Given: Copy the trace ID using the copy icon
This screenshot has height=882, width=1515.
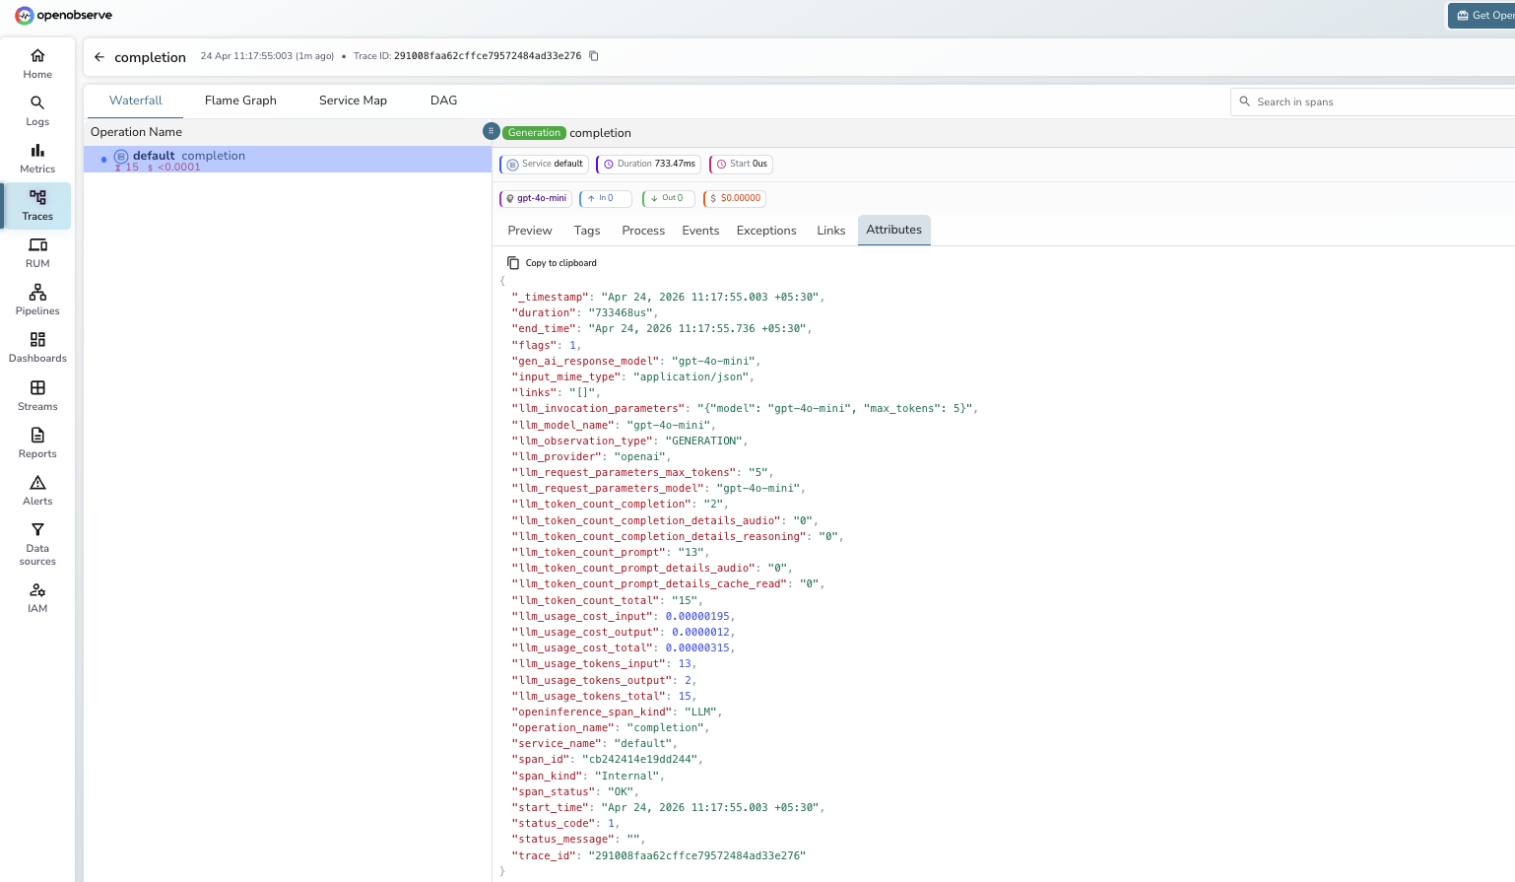Looking at the screenshot, I should 593,56.
